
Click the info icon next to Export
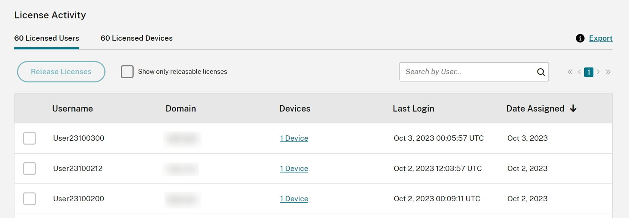(580, 38)
